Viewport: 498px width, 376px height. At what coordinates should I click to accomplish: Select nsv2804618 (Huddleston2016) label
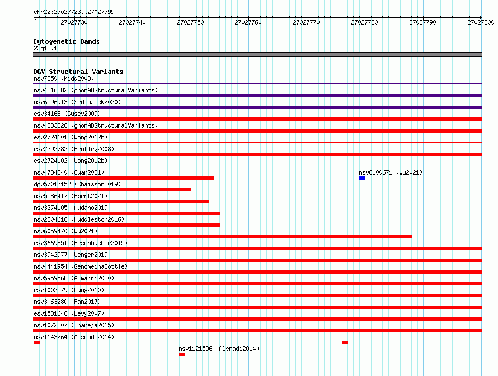(79, 219)
